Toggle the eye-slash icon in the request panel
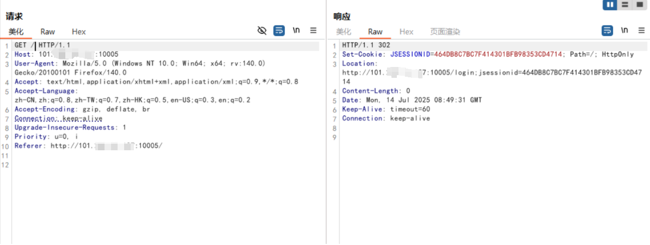Image resolution: width=650 pixels, height=245 pixels. coord(262,31)
